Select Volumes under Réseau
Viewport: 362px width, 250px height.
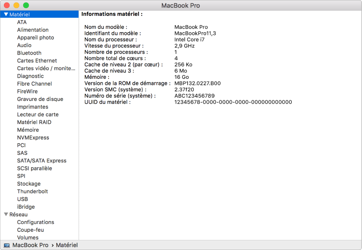tap(28, 237)
